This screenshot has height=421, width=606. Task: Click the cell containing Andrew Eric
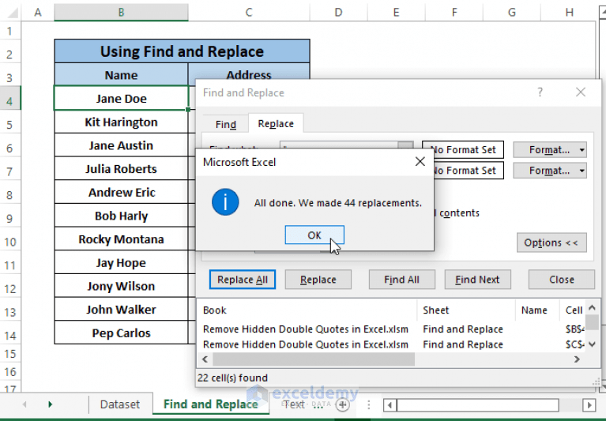[x=122, y=193]
